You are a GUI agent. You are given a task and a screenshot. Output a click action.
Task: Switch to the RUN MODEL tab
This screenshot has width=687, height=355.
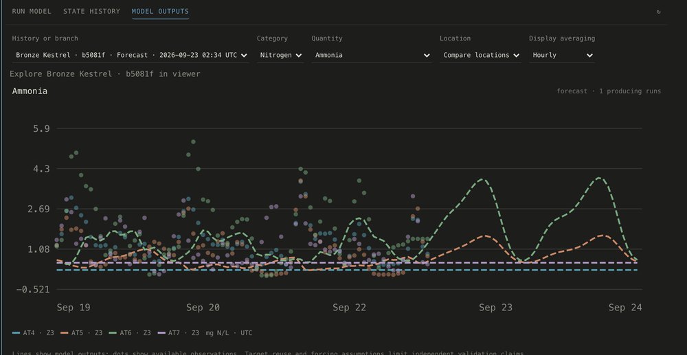[x=32, y=12]
